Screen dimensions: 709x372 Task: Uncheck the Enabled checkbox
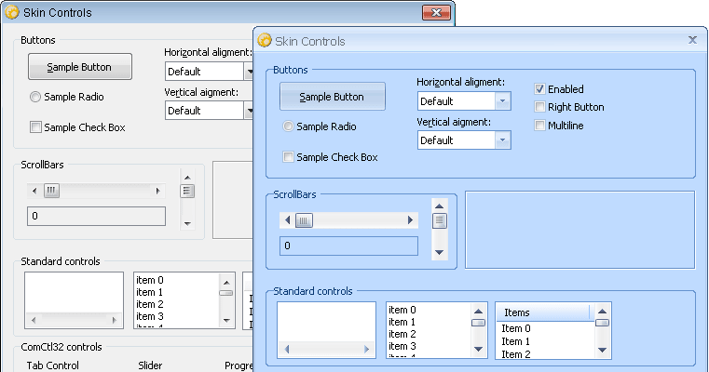(539, 89)
